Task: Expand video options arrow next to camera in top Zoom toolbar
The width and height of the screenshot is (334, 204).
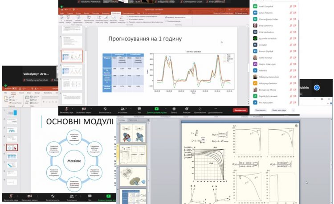Action: coord(91,109)
